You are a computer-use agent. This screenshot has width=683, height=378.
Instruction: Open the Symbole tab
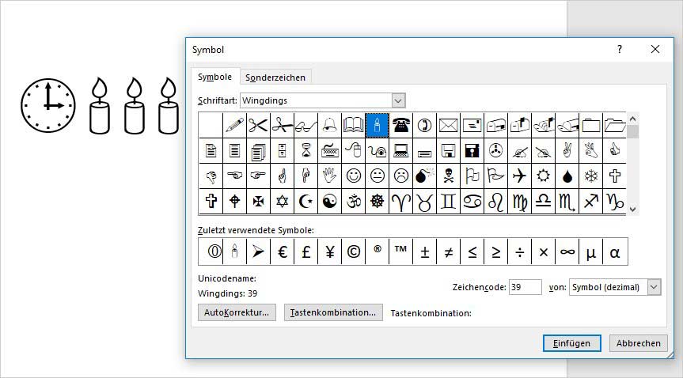214,77
